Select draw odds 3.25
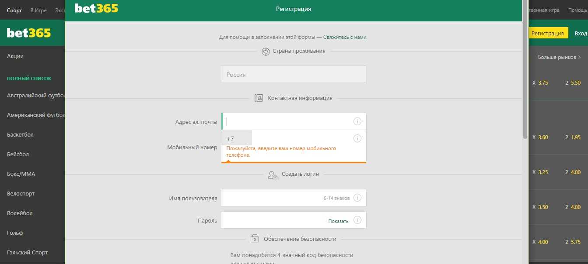 (543, 172)
